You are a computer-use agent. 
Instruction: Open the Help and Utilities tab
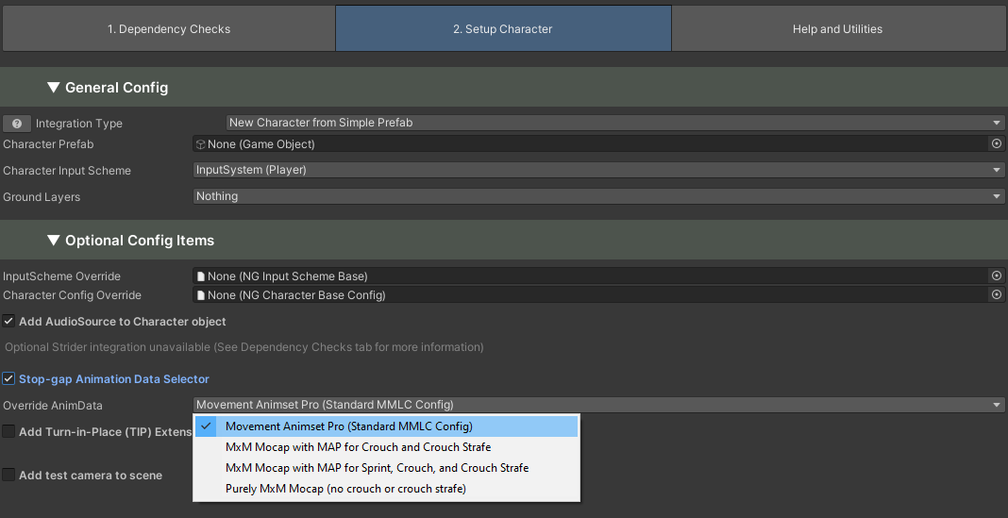pos(837,29)
